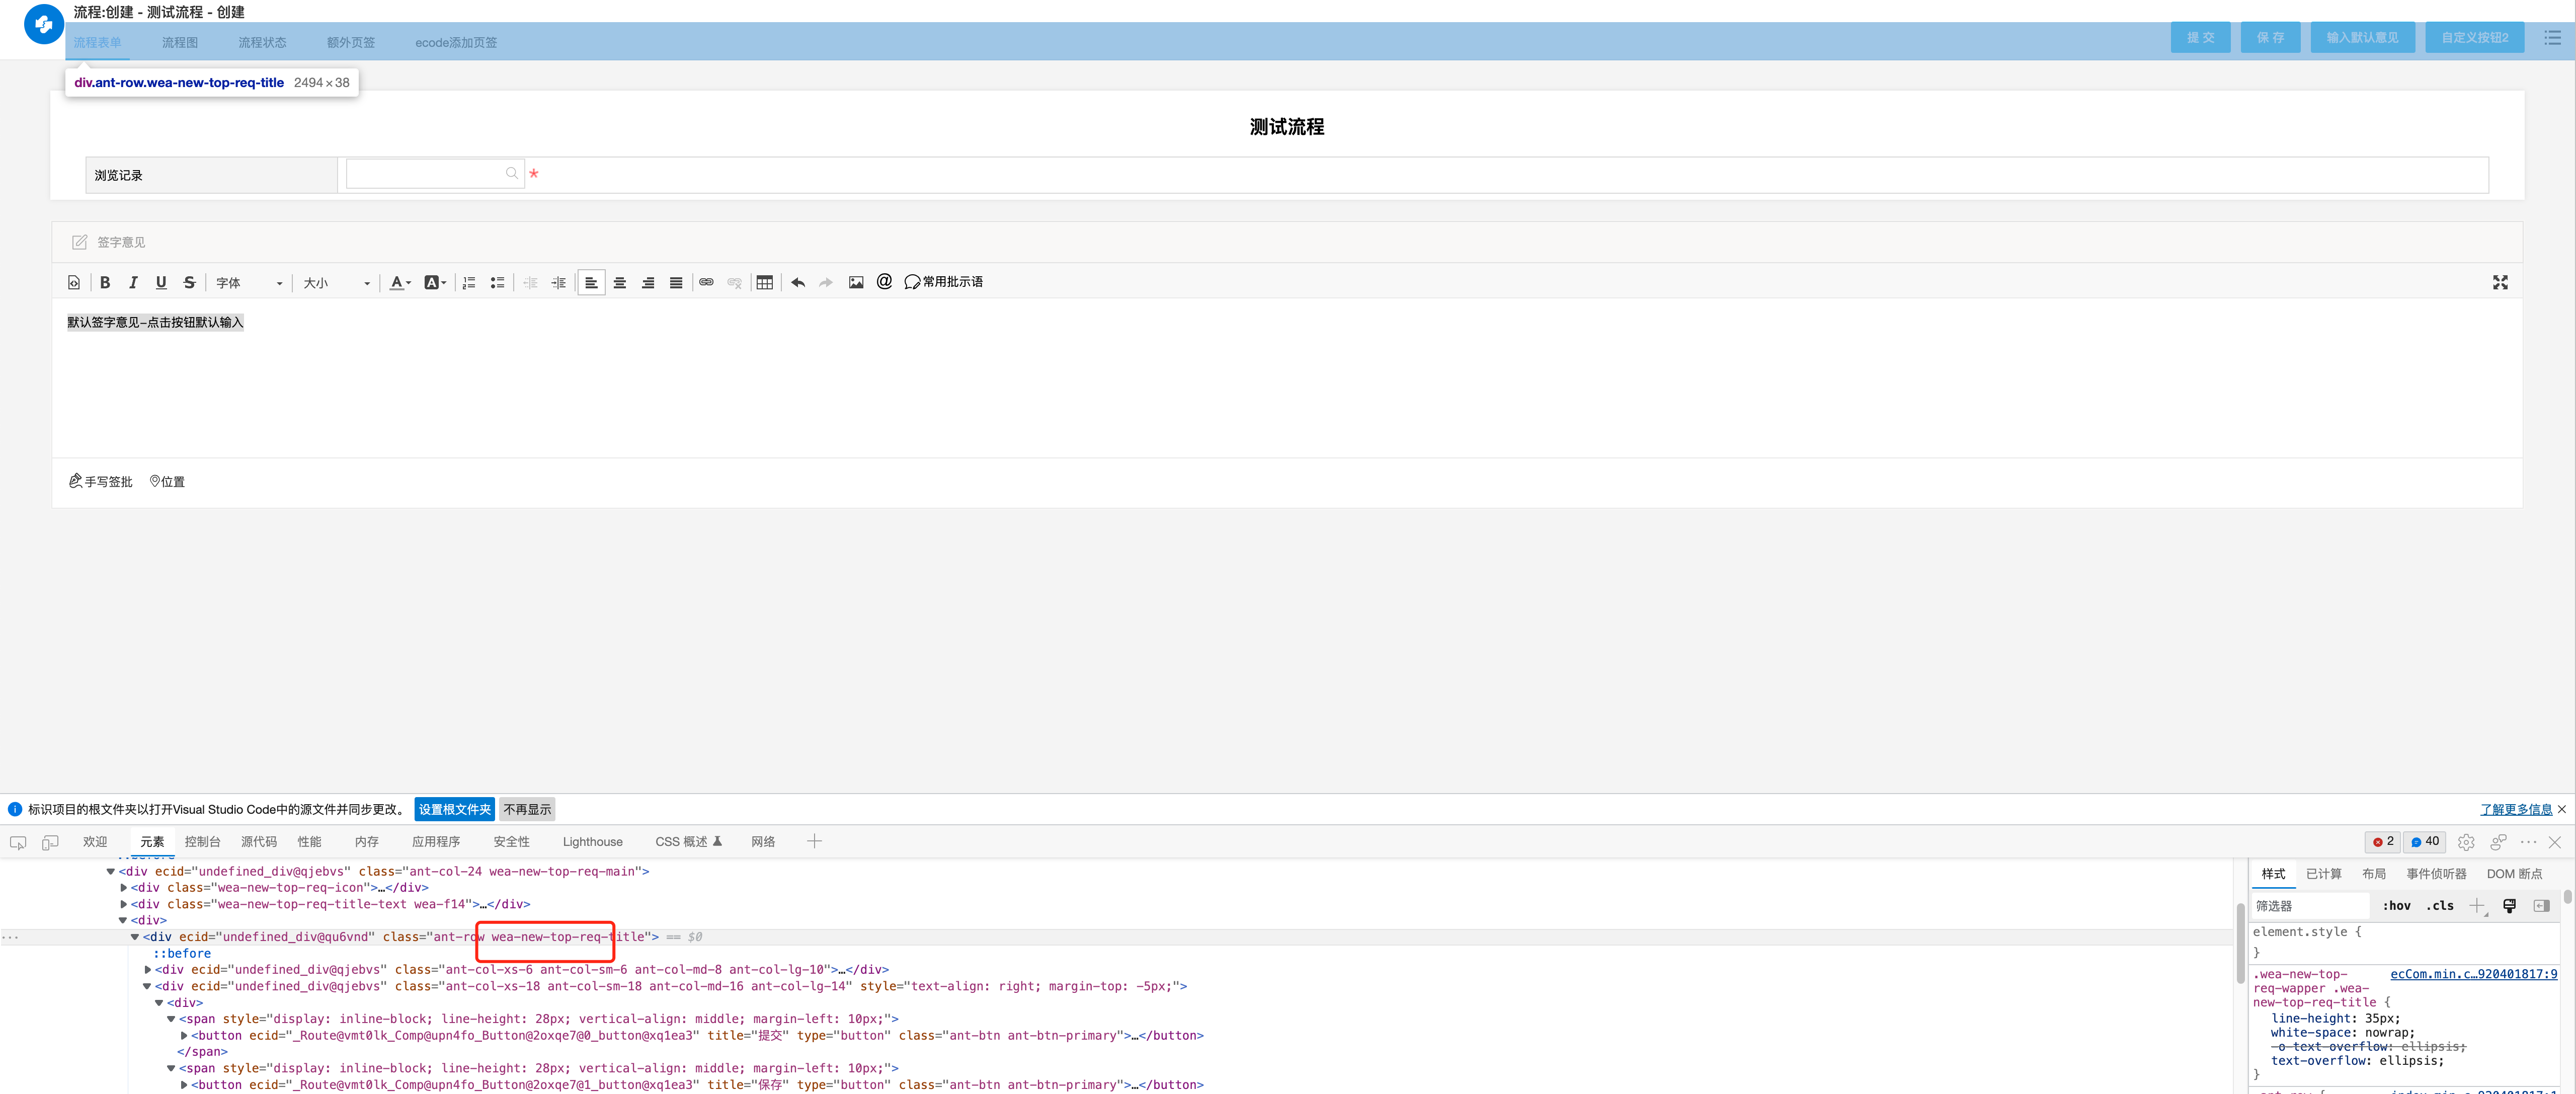Insert a hyperlink in the editor
Screen dimensions: 2576x1094
[x=706, y=283]
